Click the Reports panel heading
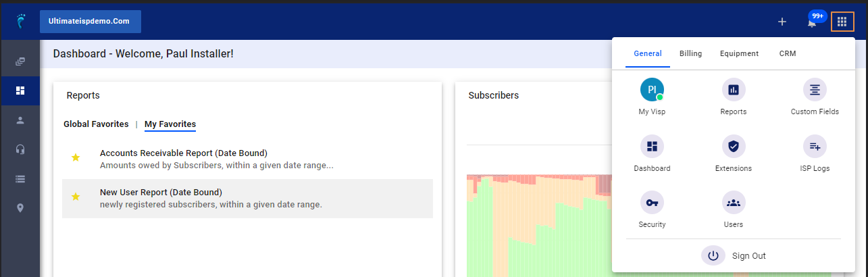 [x=83, y=95]
